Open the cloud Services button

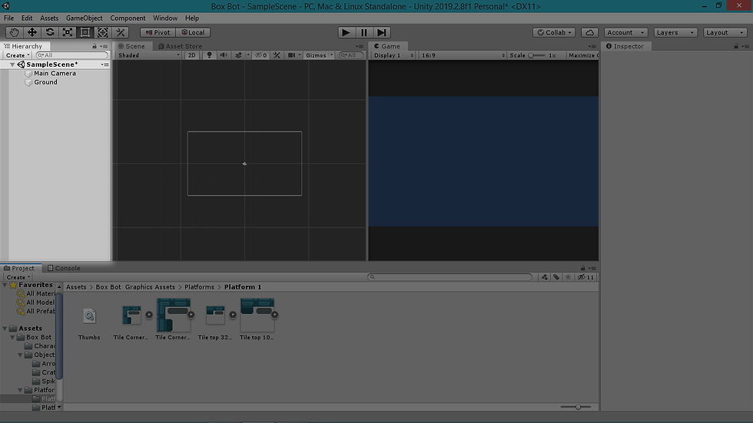click(x=590, y=32)
